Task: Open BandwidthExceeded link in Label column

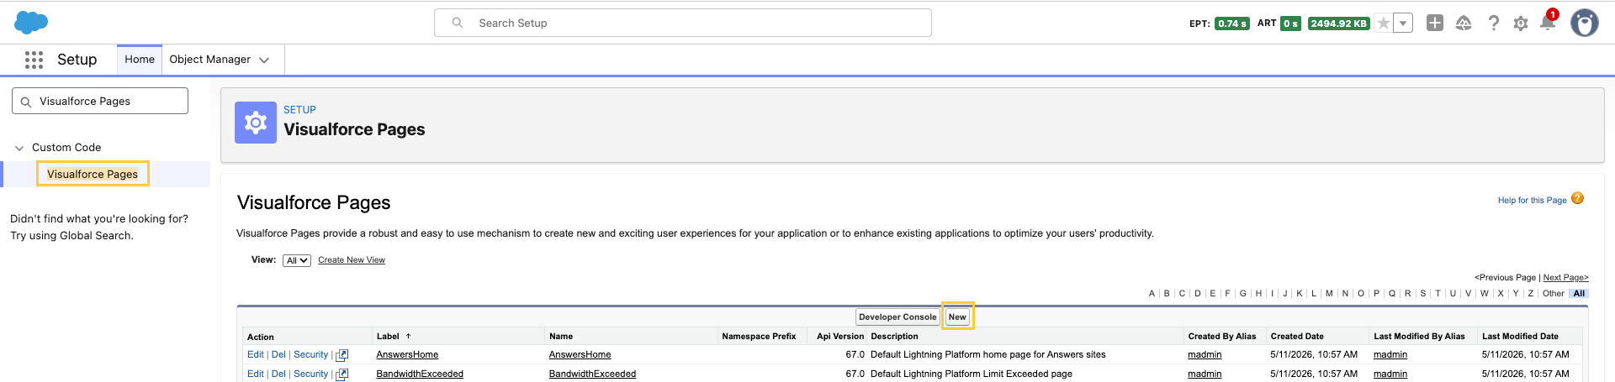Action: pos(420,374)
